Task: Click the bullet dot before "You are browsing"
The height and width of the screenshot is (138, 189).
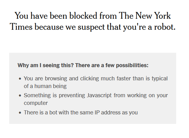Action: [20, 79]
